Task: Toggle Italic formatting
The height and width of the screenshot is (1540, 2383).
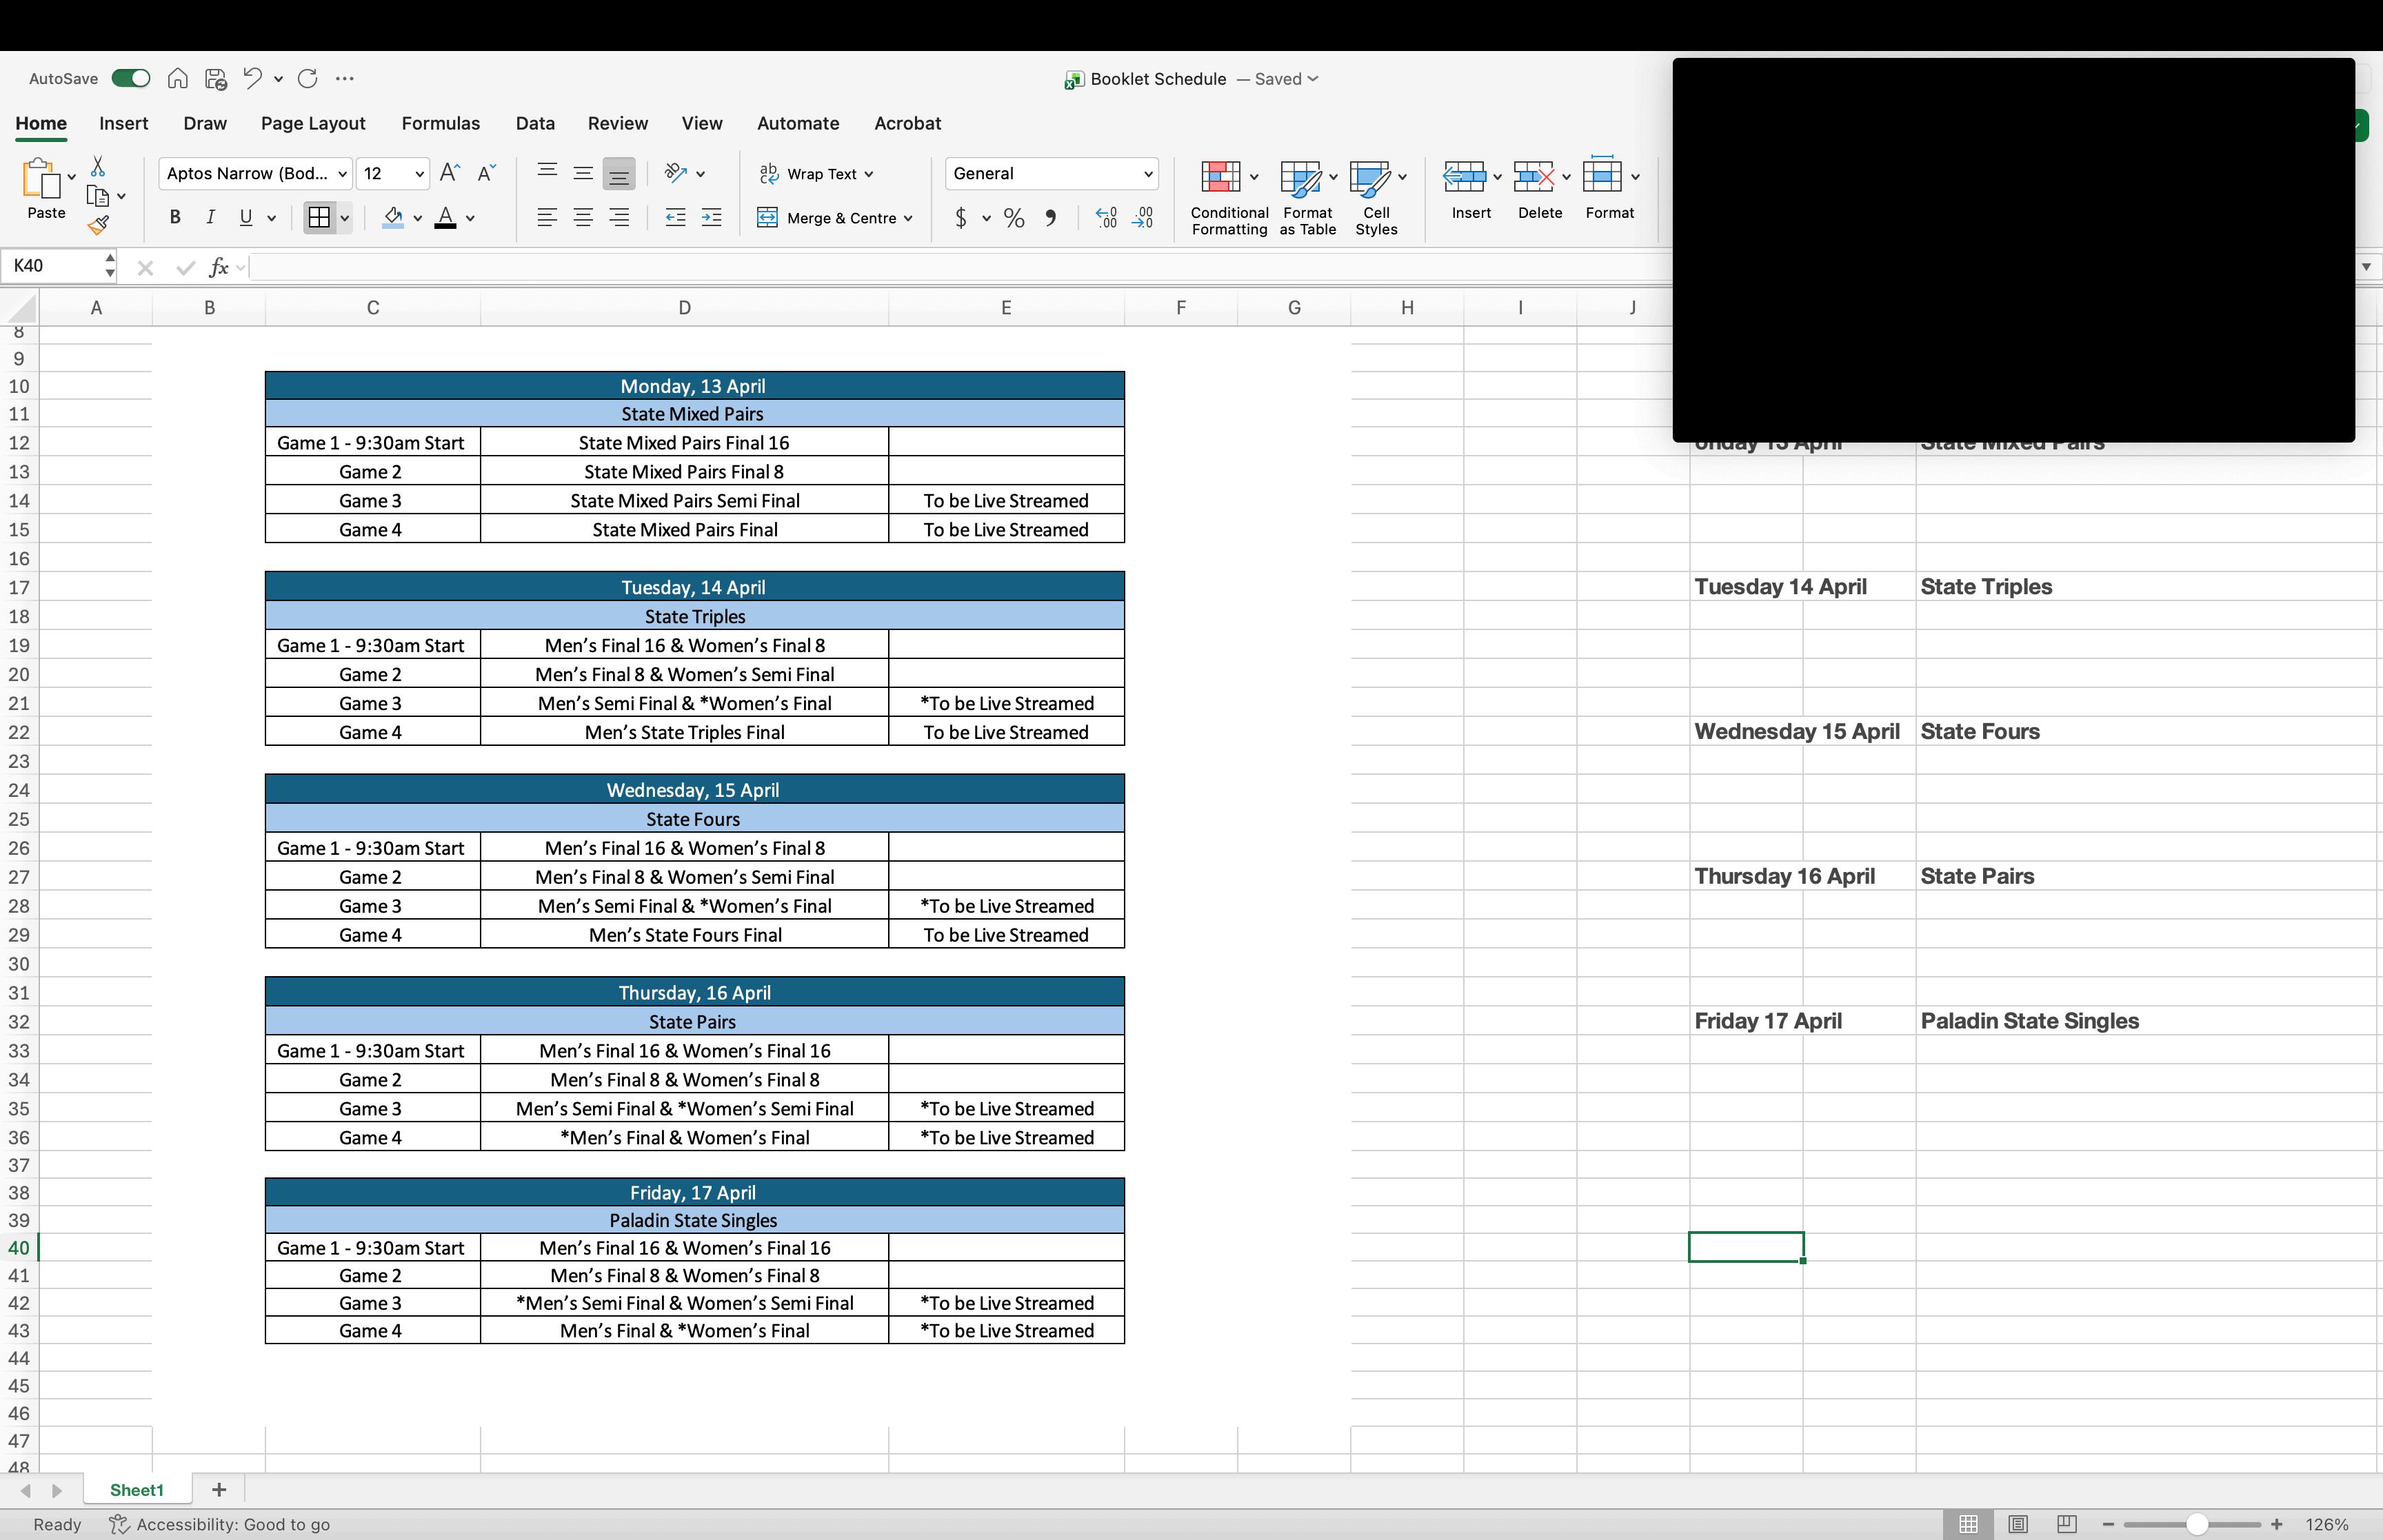Action: [x=210, y=217]
